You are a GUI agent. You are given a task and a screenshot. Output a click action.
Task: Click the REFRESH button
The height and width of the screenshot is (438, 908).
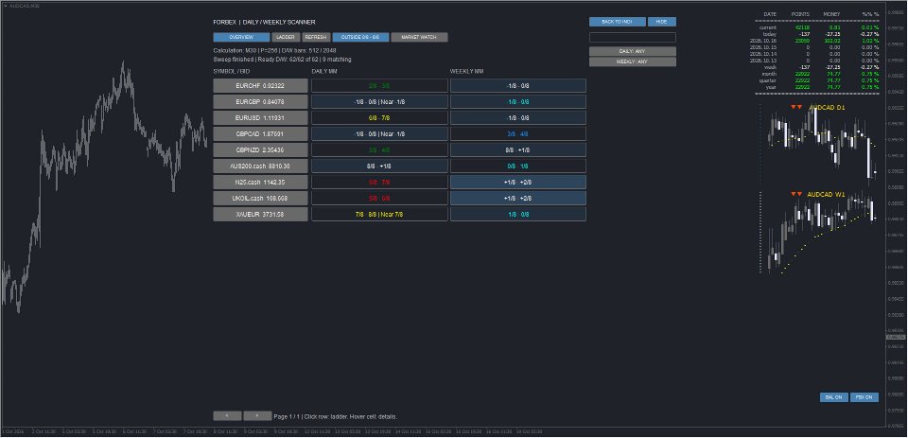(x=316, y=37)
